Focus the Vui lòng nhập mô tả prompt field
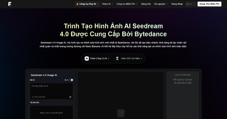Screen dimensions: 227x119 click(51, 89)
